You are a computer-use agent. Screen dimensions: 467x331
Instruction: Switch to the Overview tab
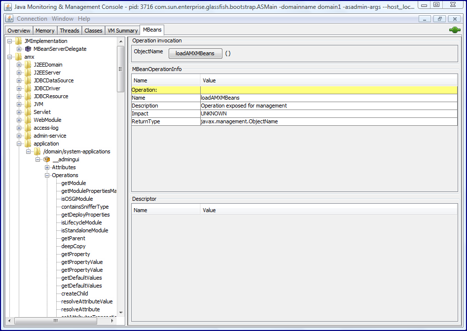(19, 31)
